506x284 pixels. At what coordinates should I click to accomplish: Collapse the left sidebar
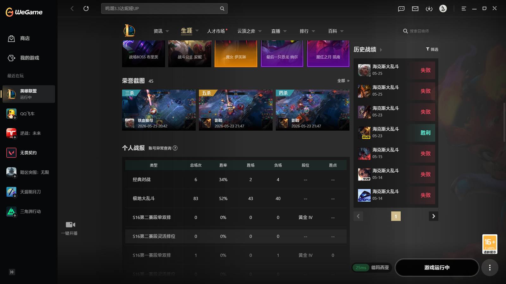pyautogui.click(x=12, y=272)
